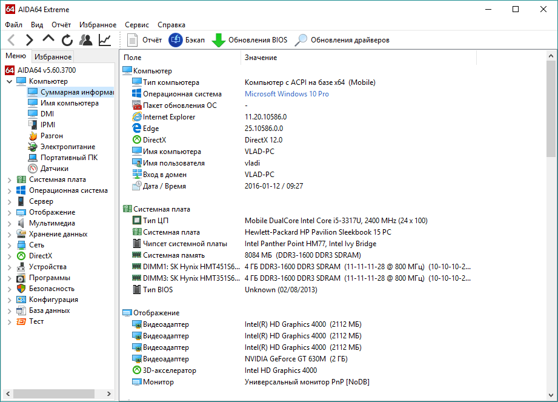
Task: Expand the Хранение данных node
Action: [10, 234]
